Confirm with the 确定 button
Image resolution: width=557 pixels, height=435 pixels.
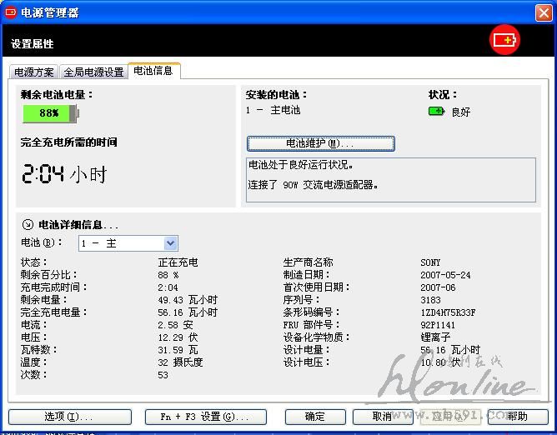click(x=315, y=417)
